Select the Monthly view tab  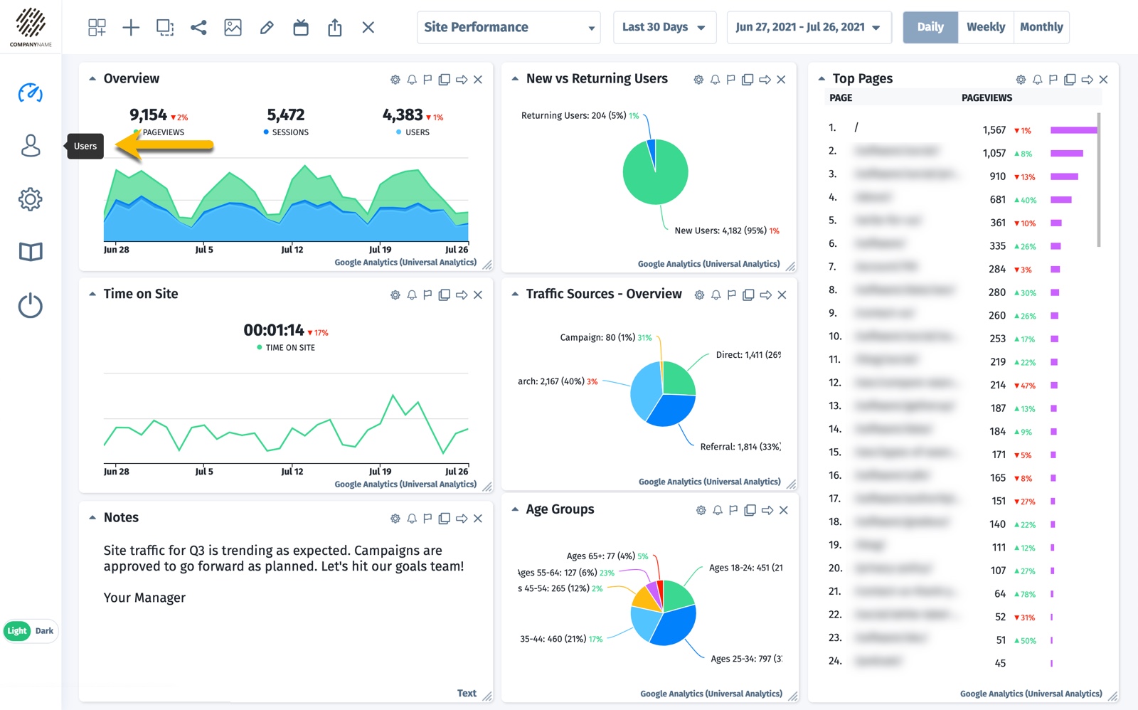tap(1041, 28)
